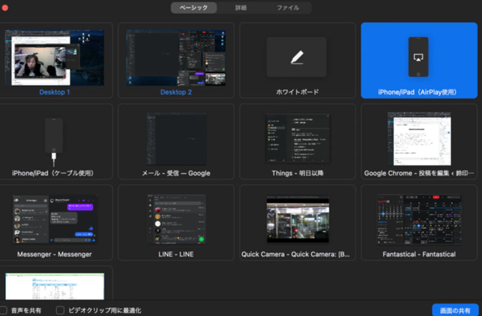This screenshot has height=316, width=482.
Task: Select the Fantastical calendar window
Action: (419, 219)
